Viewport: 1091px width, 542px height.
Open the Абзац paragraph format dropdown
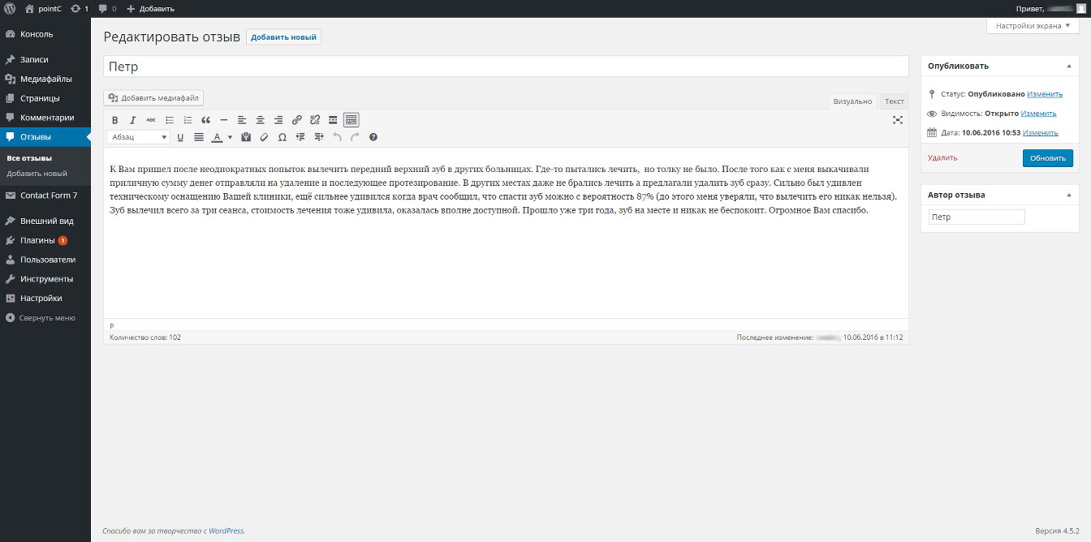point(139,137)
